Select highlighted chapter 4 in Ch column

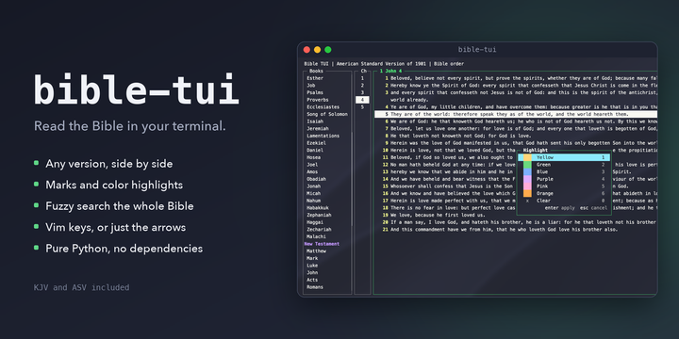(x=362, y=100)
